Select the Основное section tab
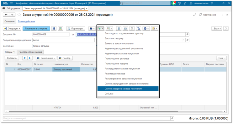This screenshot has height=124, width=233. tap(9, 21)
